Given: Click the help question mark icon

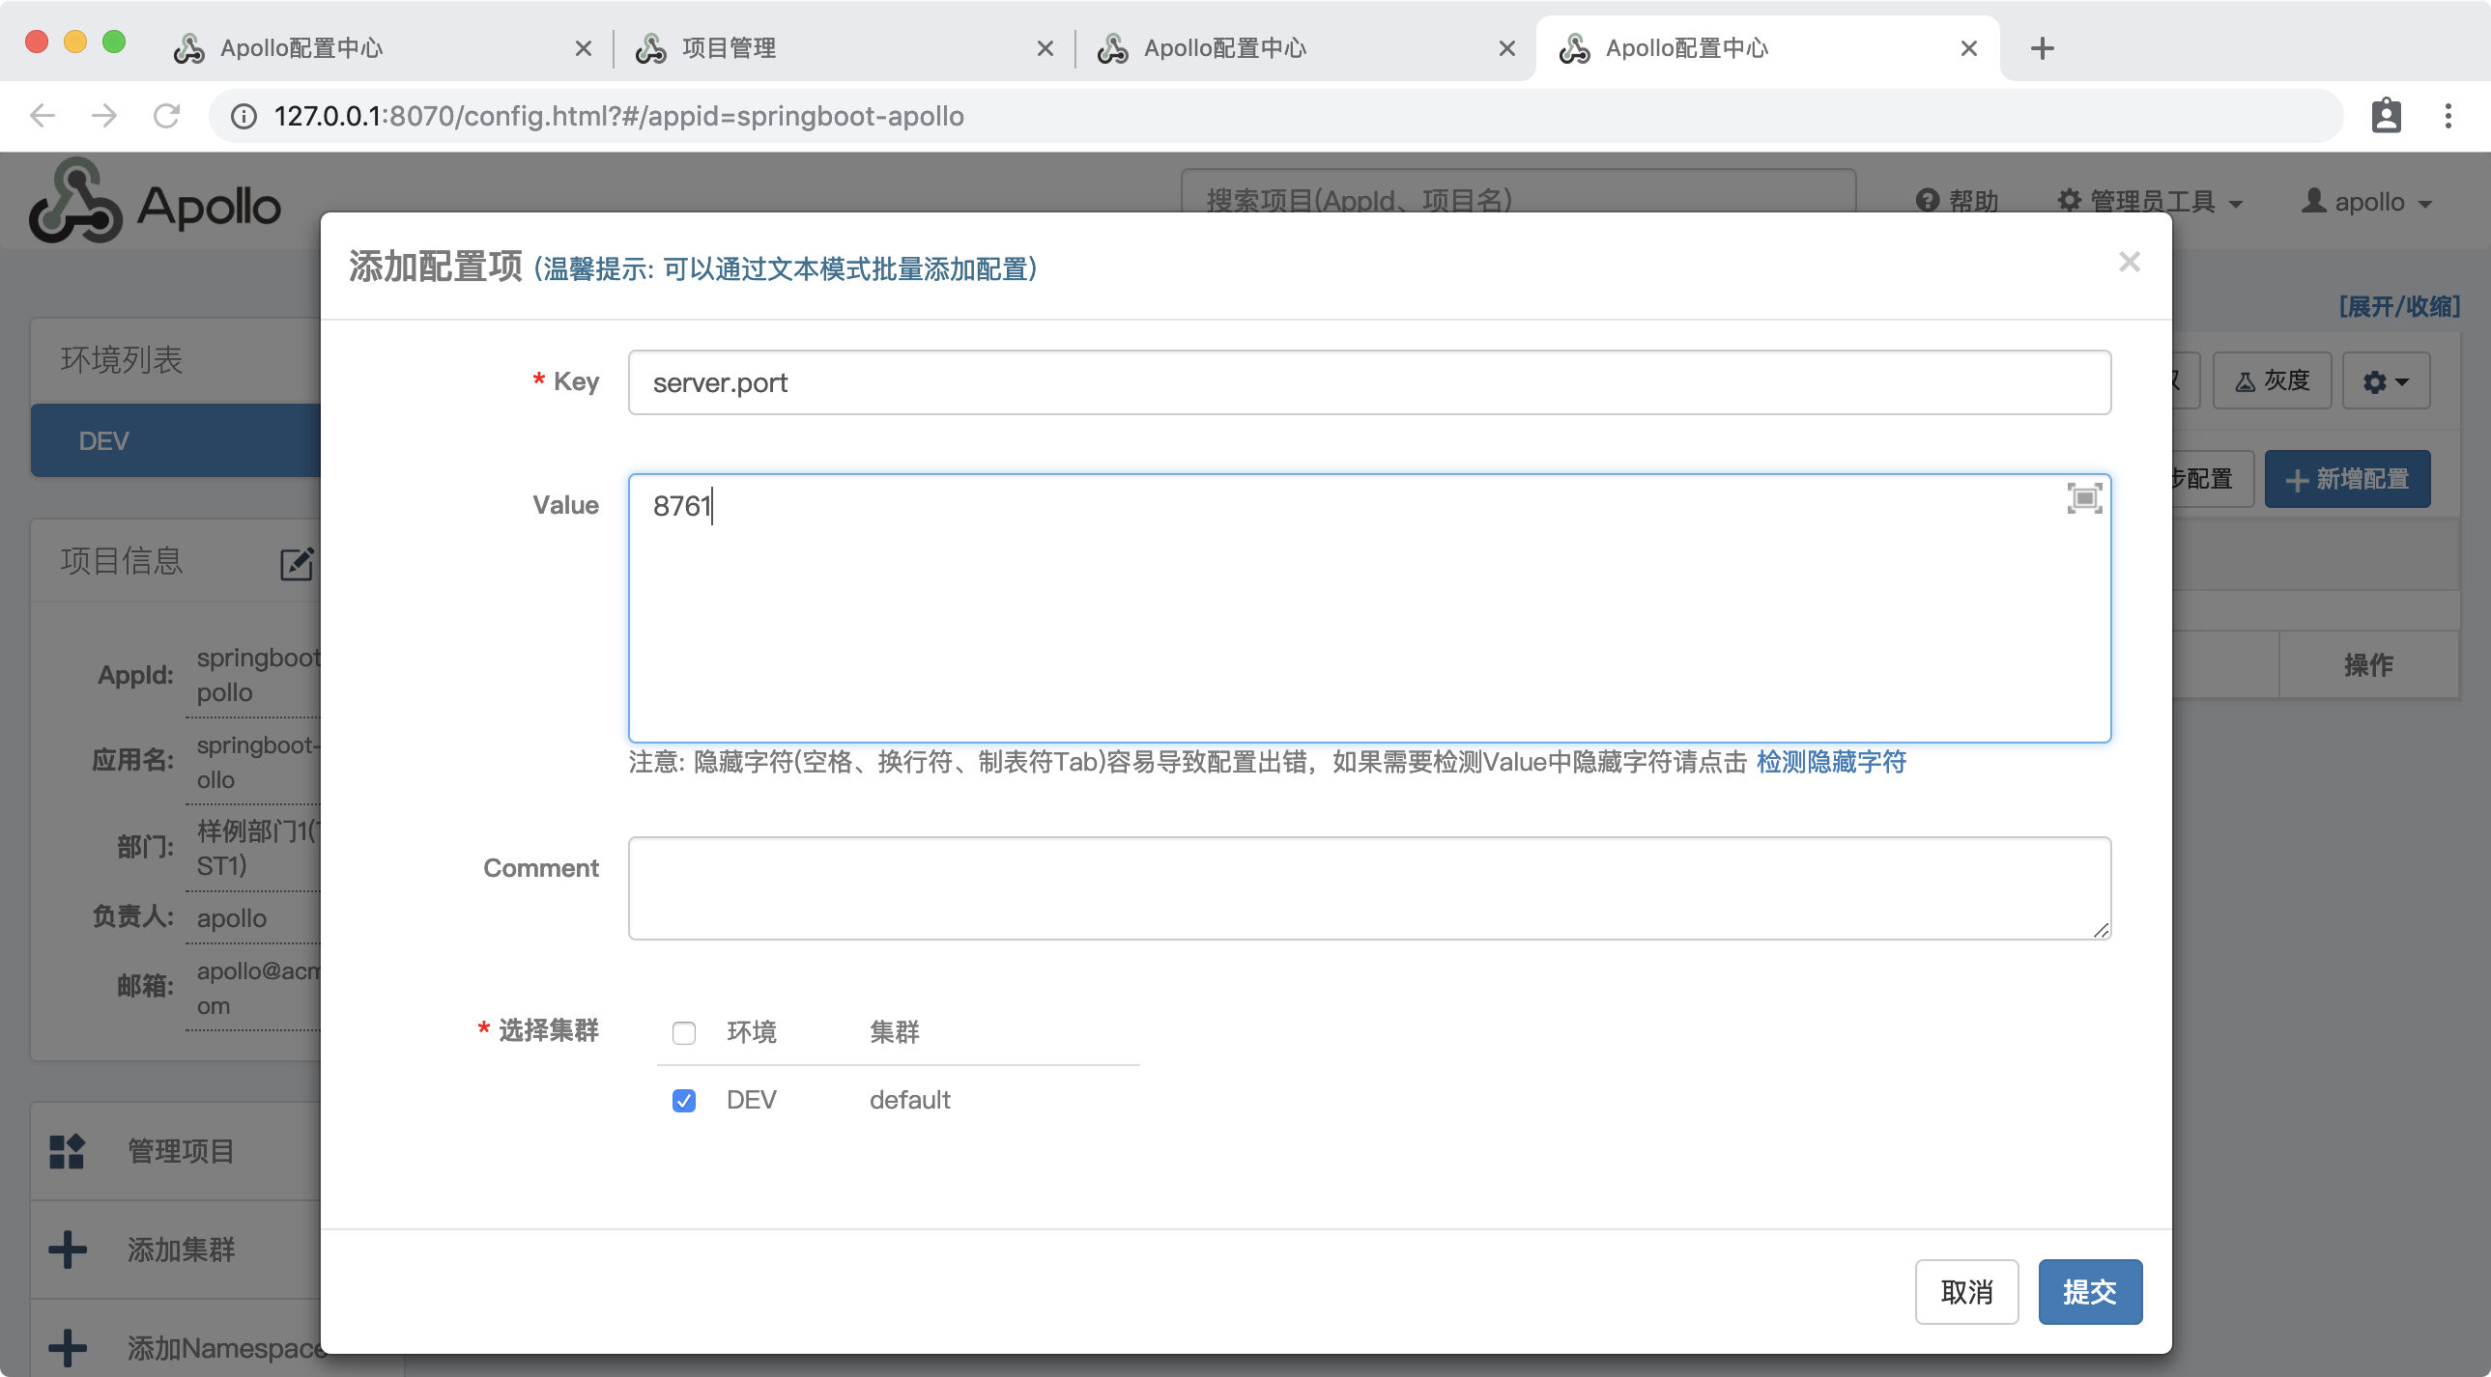Looking at the screenshot, I should coord(1928,200).
